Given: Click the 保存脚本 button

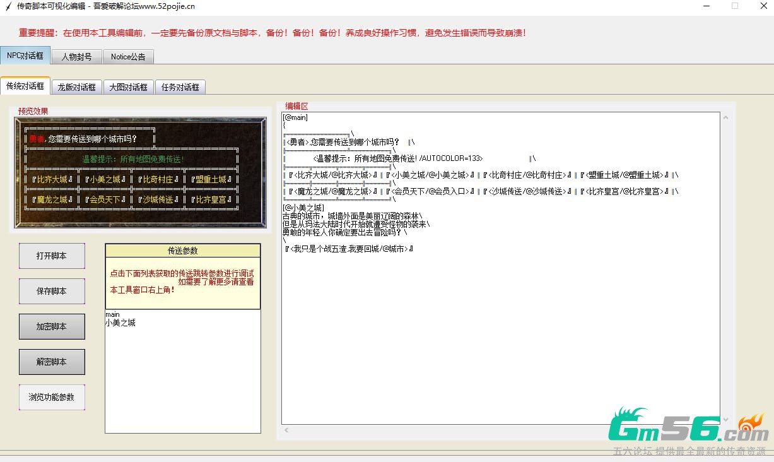Looking at the screenshot, I should pos(52,292).
